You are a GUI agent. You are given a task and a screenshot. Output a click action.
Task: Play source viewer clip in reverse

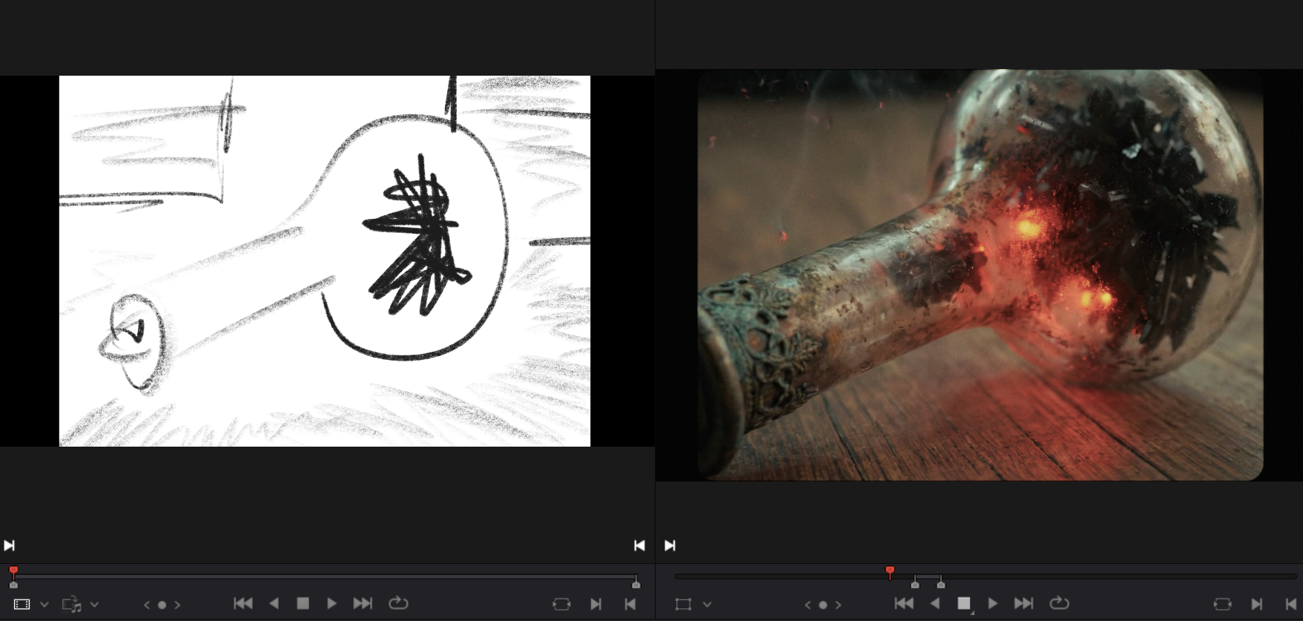click(274, 604)
